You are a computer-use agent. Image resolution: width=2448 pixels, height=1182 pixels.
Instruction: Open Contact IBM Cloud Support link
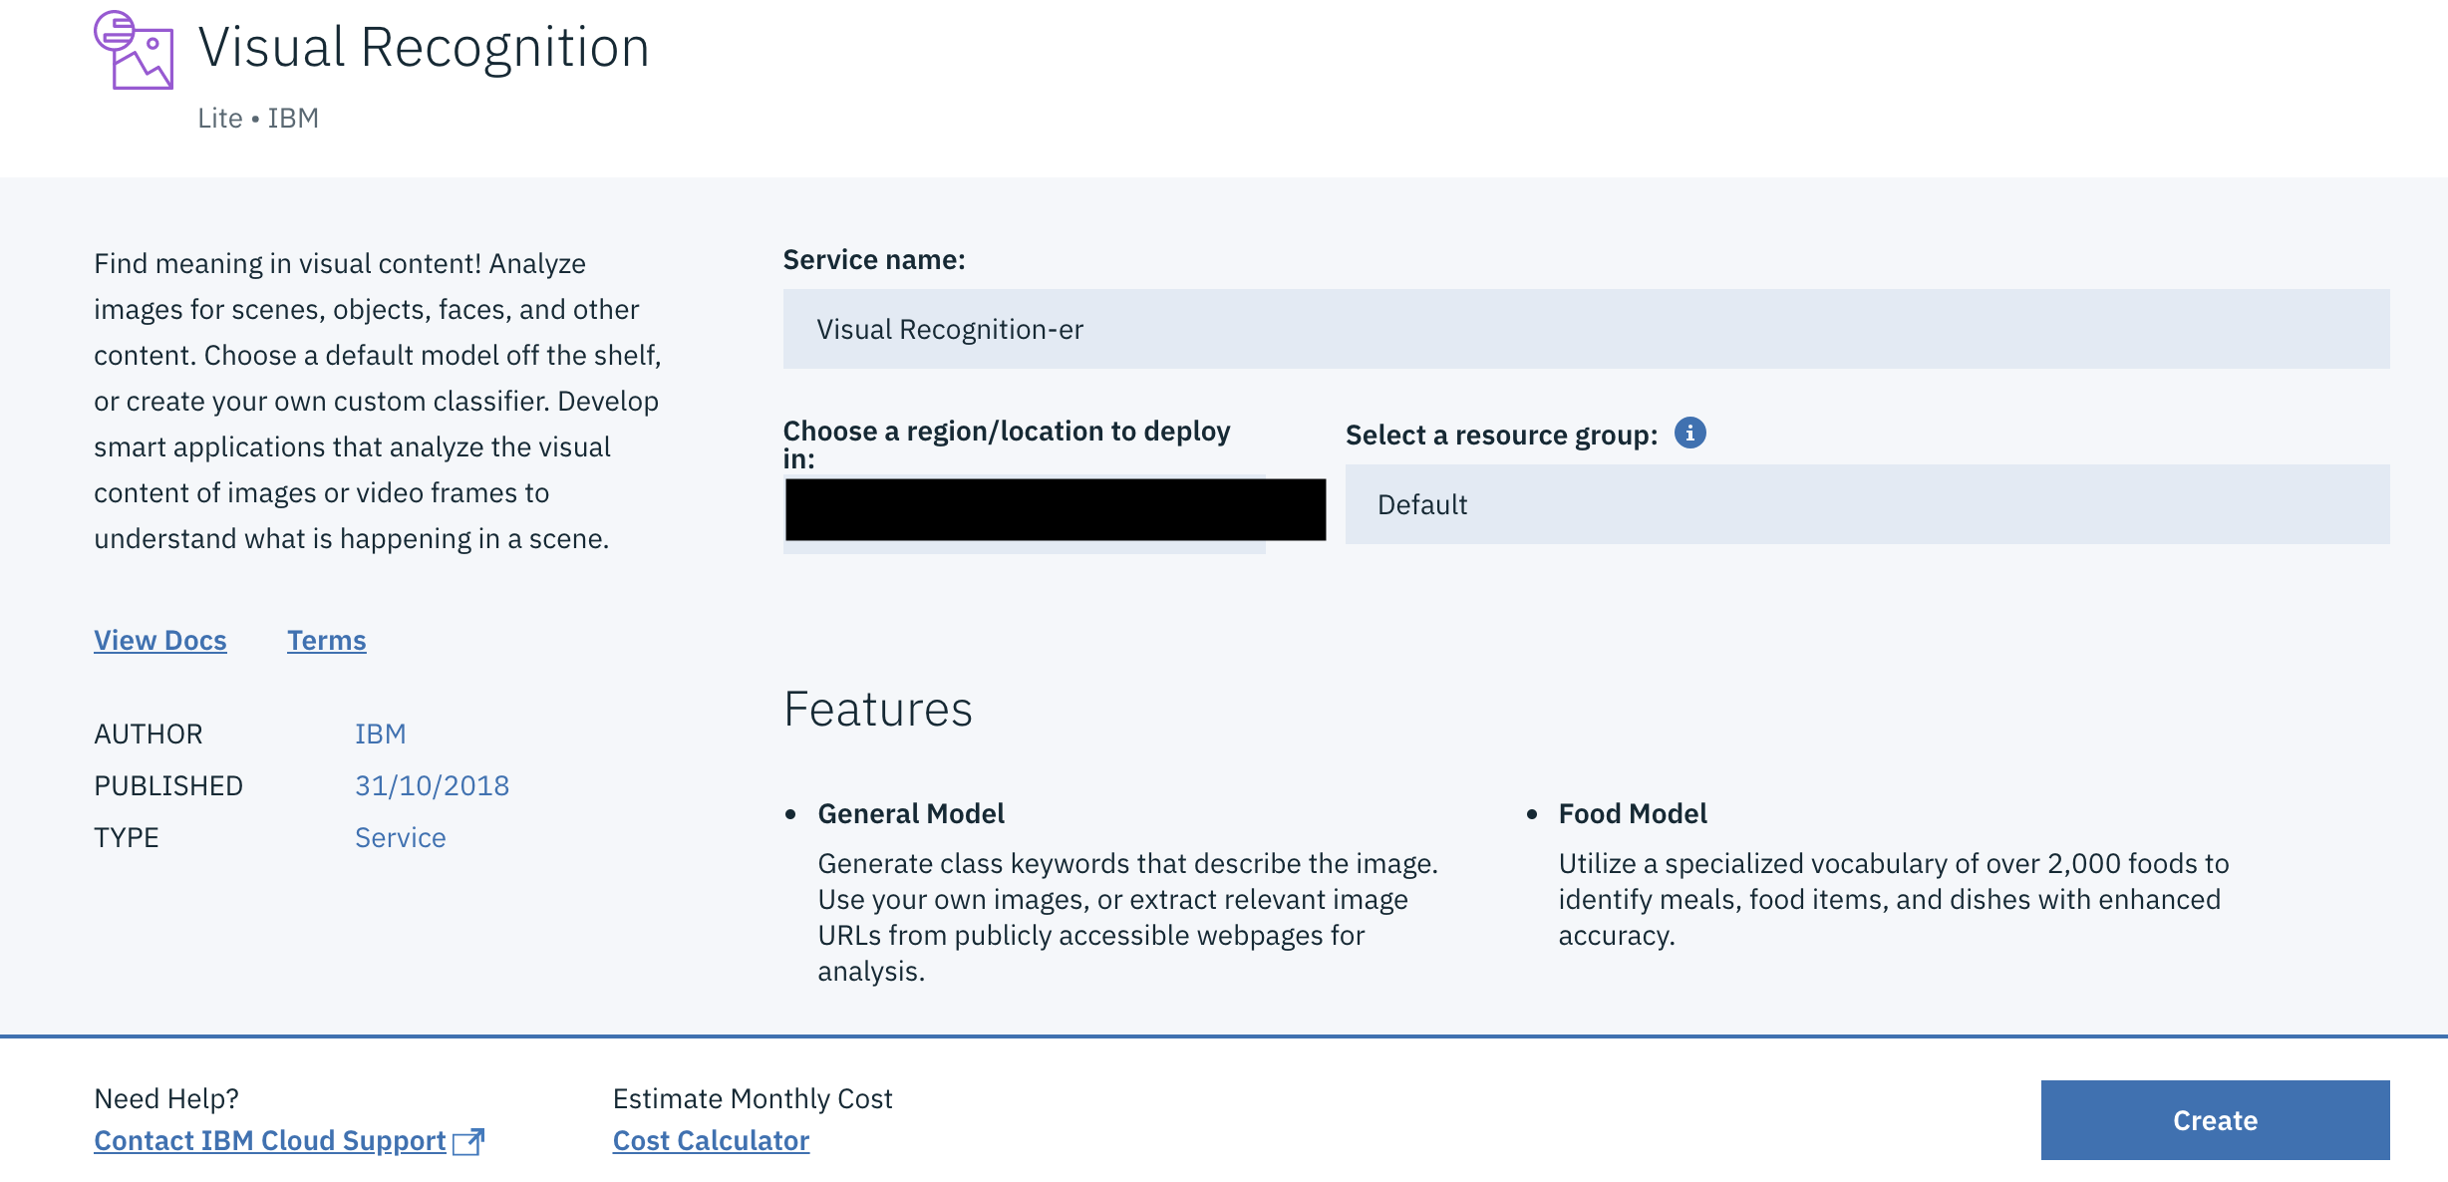(x=270, y=1141)
